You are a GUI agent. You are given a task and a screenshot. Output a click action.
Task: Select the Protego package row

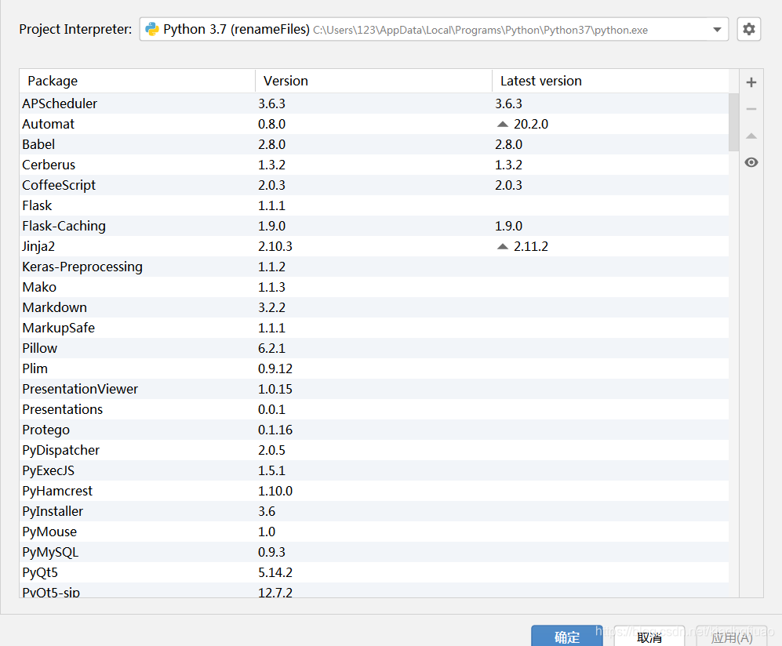374,430
